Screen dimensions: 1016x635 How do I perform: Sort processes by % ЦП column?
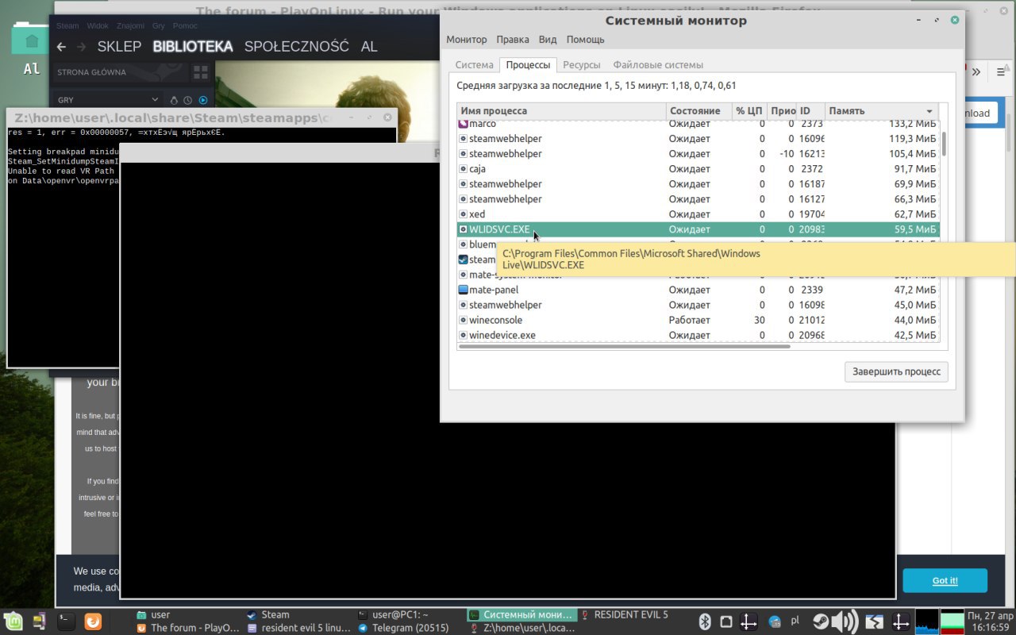pyautogui.click(x=749, y=111)
